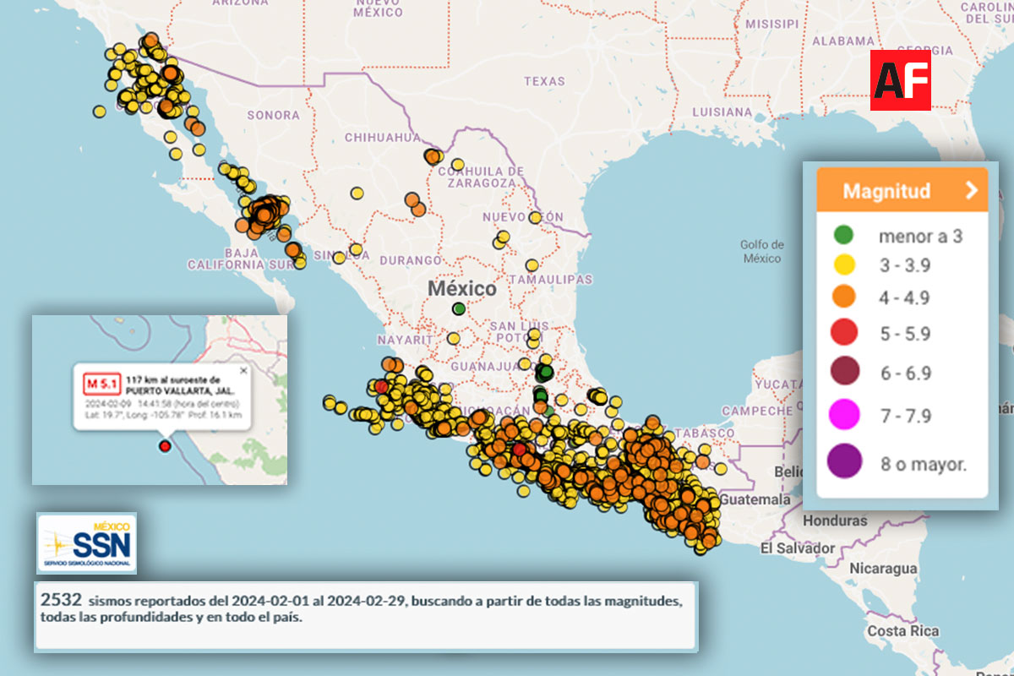Click the green marker below the México label
This screenshot has height=676, width=1014.
point(459,308)
